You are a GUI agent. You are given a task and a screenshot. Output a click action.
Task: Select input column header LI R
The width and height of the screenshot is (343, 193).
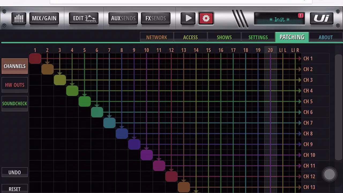point(295,50)
